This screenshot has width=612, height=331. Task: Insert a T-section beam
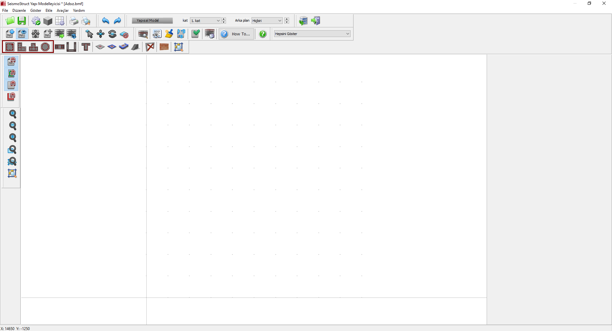[86, 47]
